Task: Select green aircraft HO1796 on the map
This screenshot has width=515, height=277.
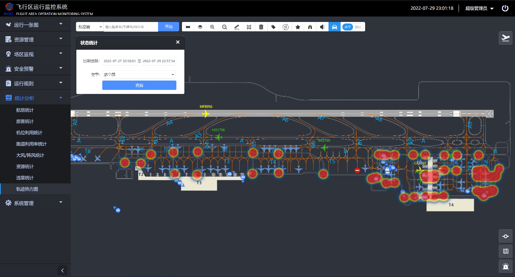Action: (x=219, y=137)
